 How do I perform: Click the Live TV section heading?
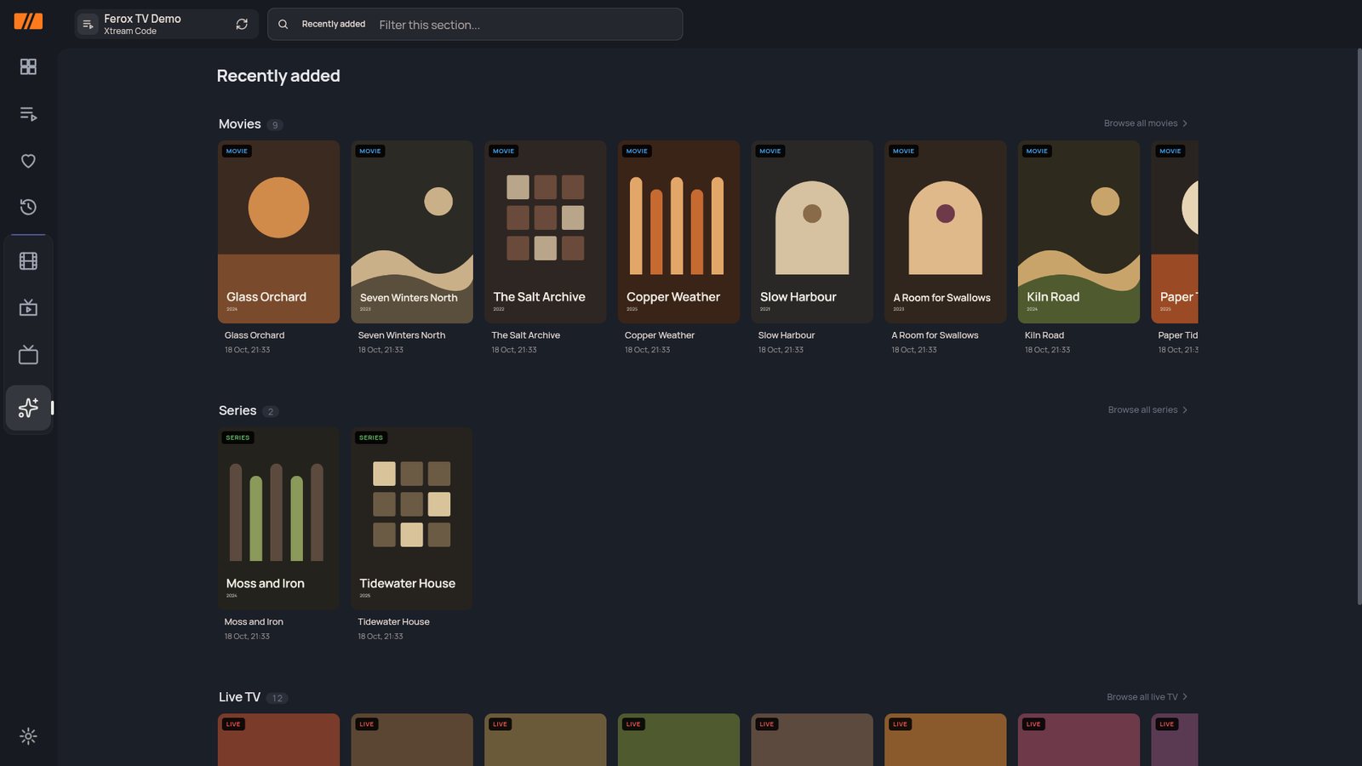coord(239,697)
